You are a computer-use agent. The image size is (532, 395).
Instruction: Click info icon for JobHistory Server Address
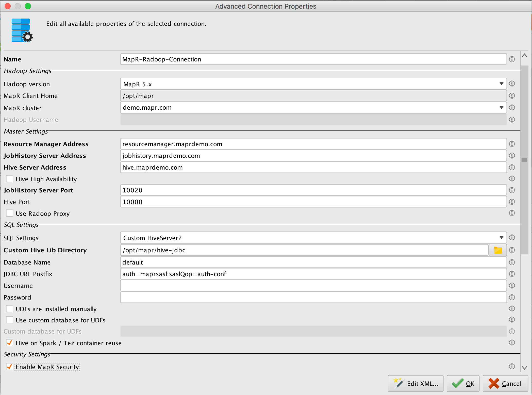point(512,156)
